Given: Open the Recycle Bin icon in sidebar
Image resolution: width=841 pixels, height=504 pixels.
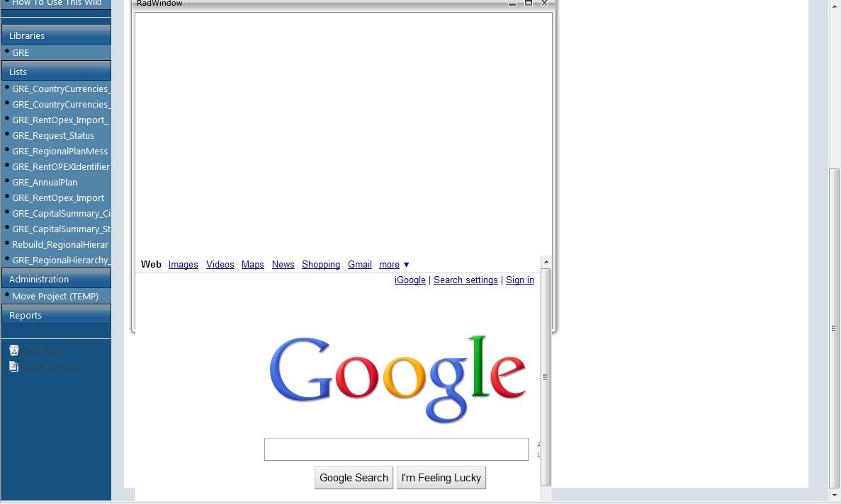Looking at the screenshot, I should click(x=14, y=350).
